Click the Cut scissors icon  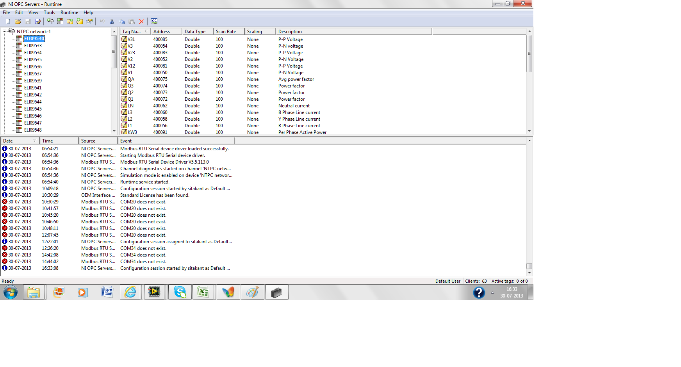point(112,21)
